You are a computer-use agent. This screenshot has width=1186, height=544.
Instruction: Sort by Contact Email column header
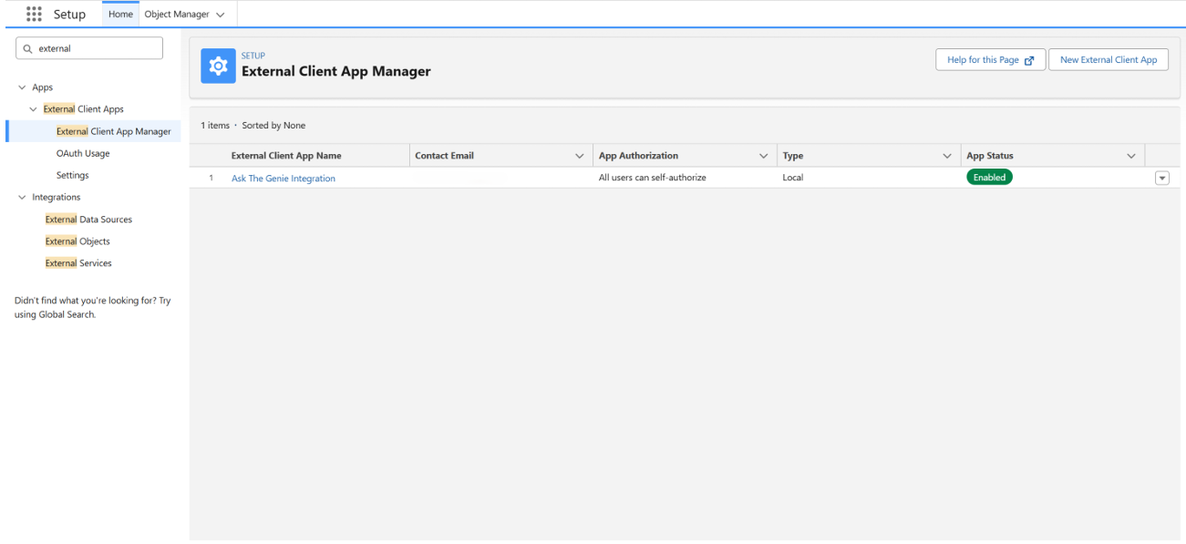pos(444,156)
